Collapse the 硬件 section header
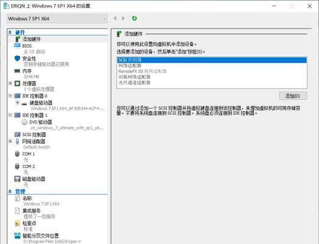Image resolution: width=319 pixels, height=244 pixels. point(10,32)
